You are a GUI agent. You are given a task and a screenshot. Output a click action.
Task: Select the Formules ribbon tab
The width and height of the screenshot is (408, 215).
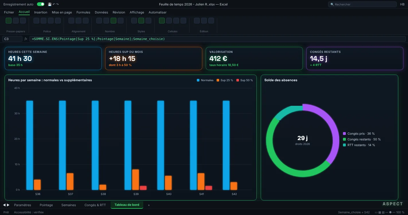click(83, 12)
